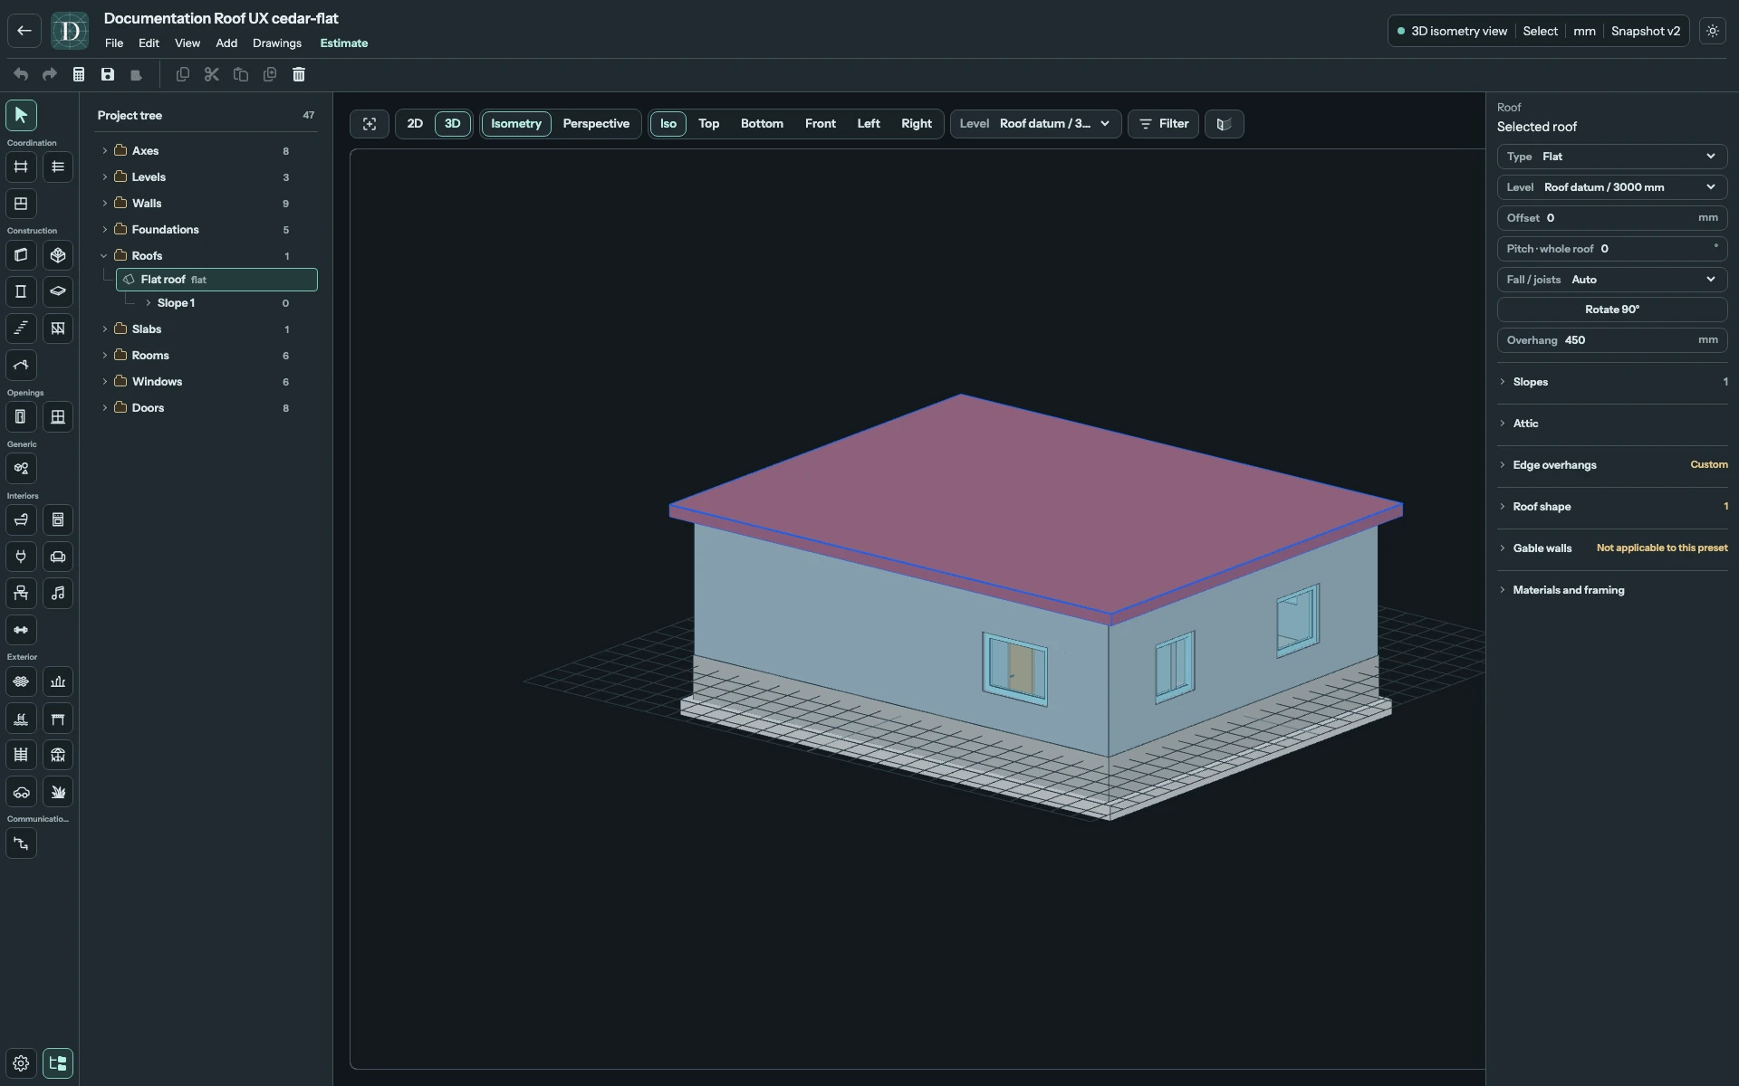
Task: Choose the sofa furniture tool
Action: [x=58, y=557]
